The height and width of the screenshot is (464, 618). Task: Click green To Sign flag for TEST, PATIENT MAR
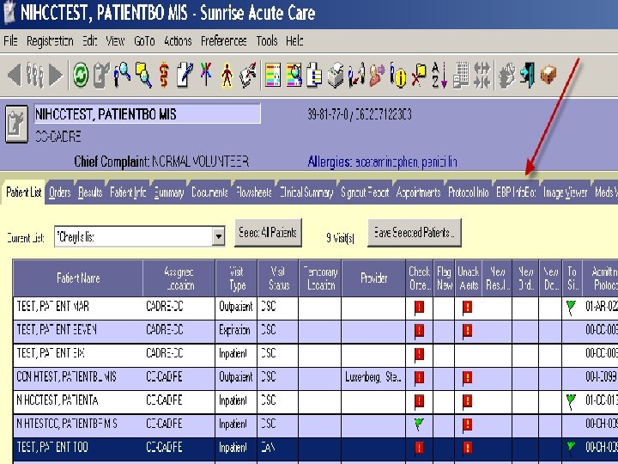point(571,308)
